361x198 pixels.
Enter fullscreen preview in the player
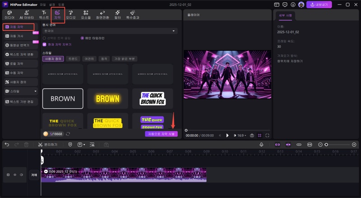pos(268,135)
